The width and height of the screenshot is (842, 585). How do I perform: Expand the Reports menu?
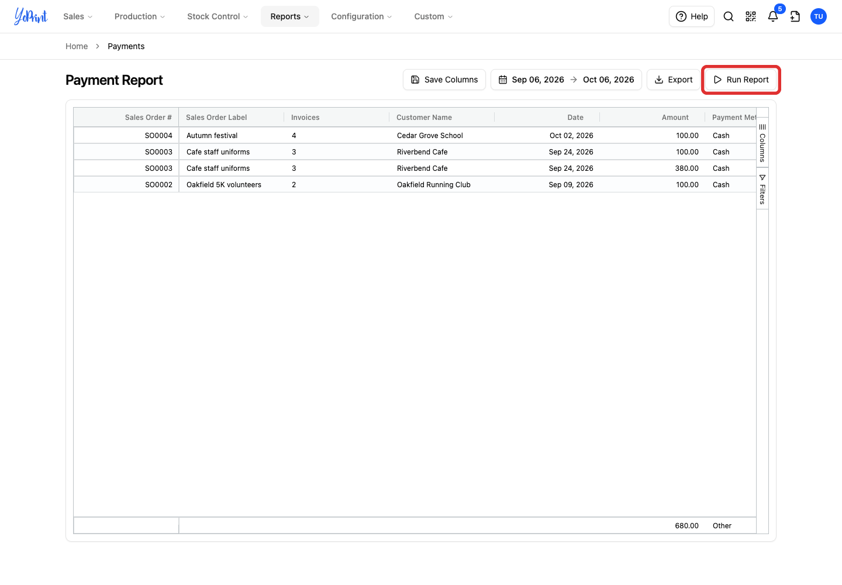coord(290,16)
